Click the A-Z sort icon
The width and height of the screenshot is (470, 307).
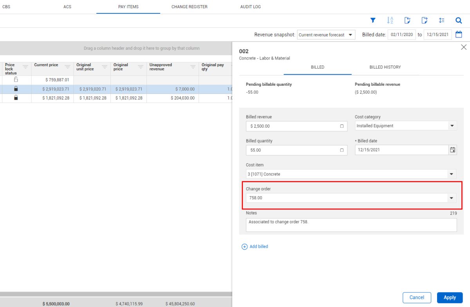tap(390, 20)
